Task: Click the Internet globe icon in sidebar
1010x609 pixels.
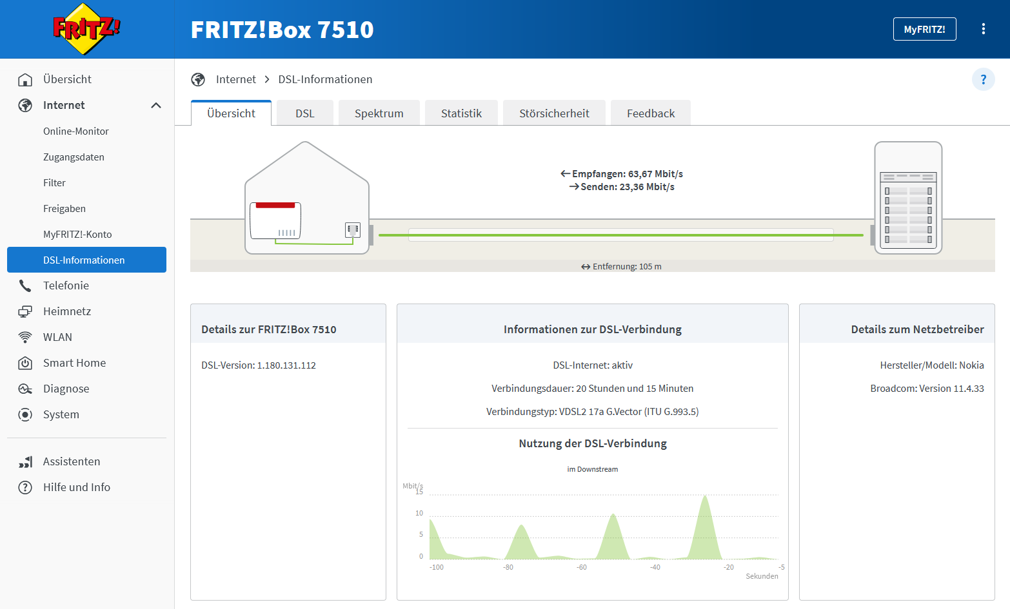Action: (25, 105)
